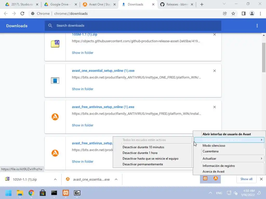Viewport: 266px width, 199px height.
Task: Open the Windows Start menu
Action: [x=8, y=193]
